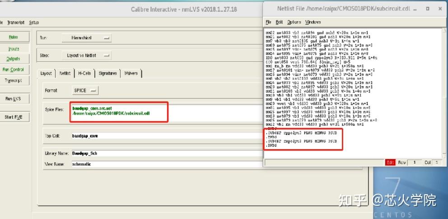Image resolution: width=448 pixels, height=219 pixels.
Task: Open the Transcript menu in Calibre
Action: (x=16, y=22)
